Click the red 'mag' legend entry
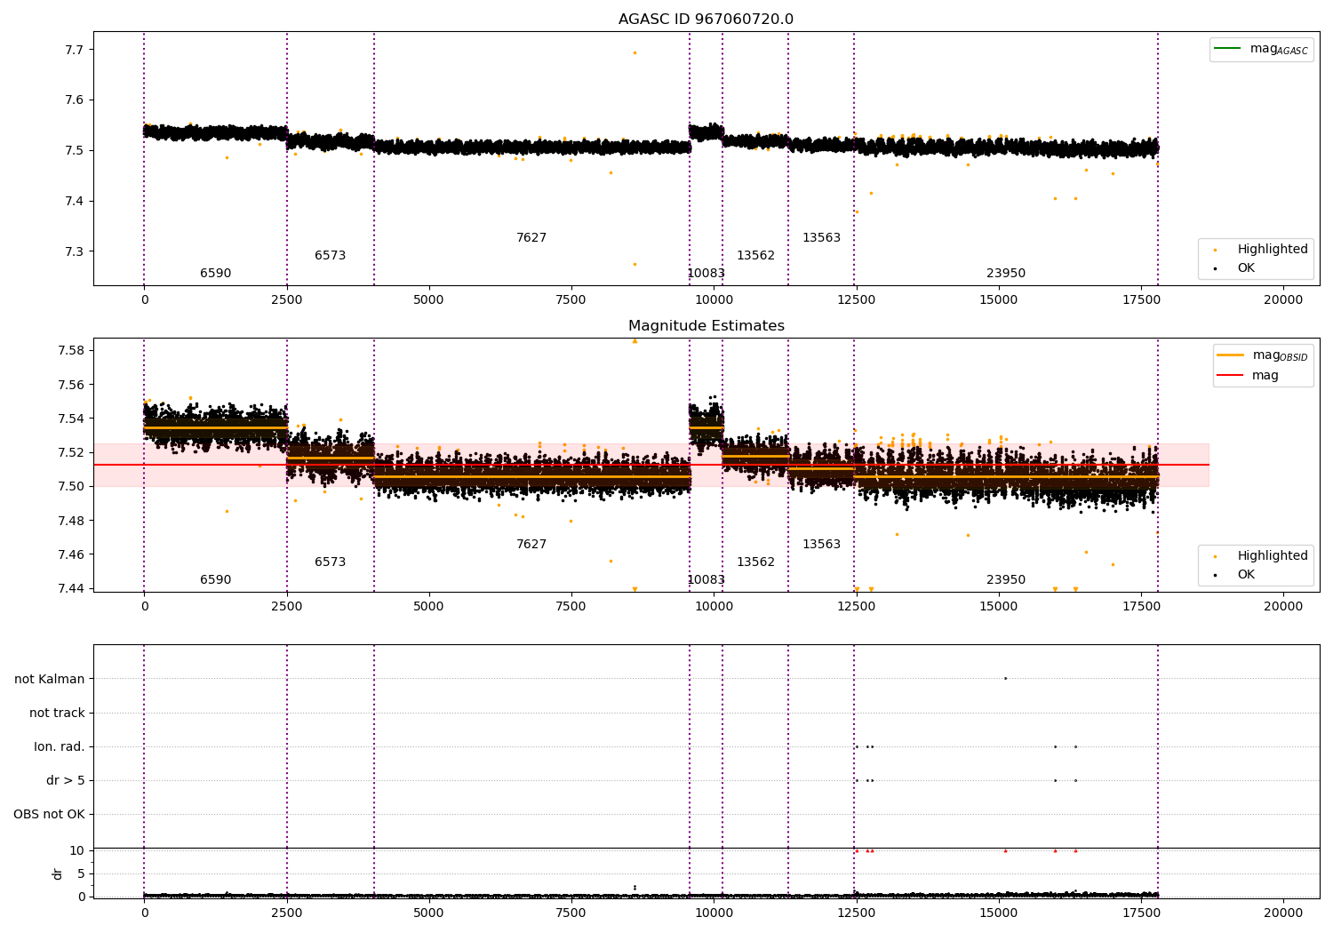Image resolution: width=1333 pixels, height=933 pixels. point(1248,376)
